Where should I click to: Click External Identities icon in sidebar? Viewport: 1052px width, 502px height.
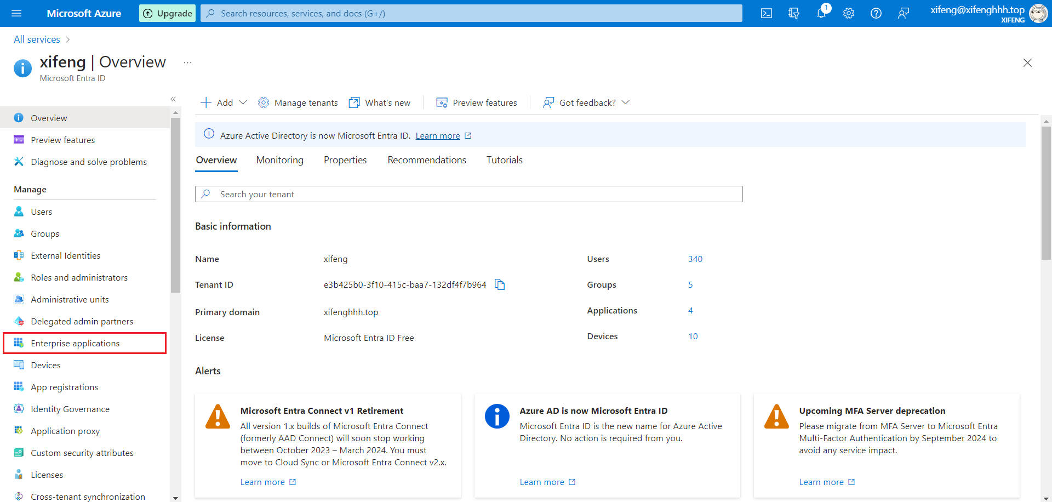19,255
